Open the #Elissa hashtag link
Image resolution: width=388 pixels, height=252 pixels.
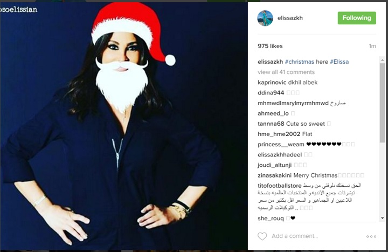[339, 62]
